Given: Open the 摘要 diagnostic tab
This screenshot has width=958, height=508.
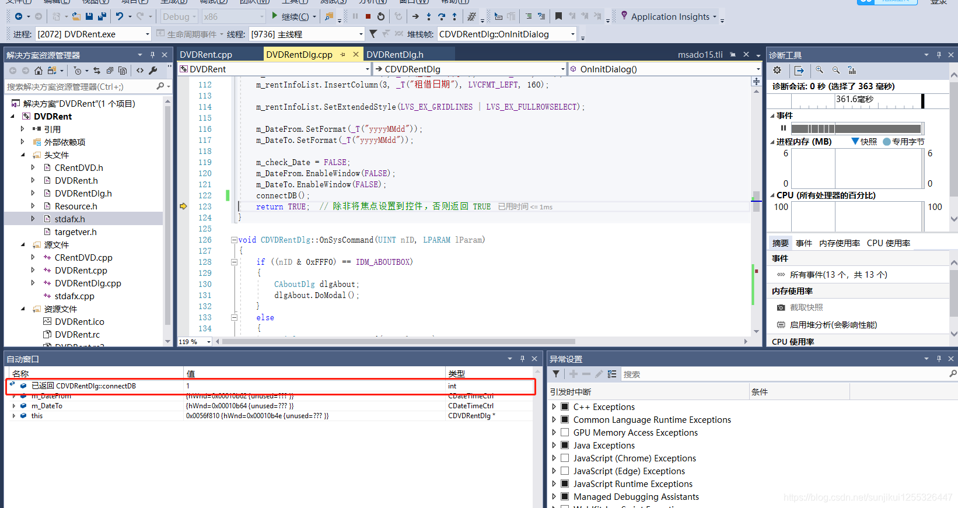Looking at the screenshot, I should (x=780, y=243).
